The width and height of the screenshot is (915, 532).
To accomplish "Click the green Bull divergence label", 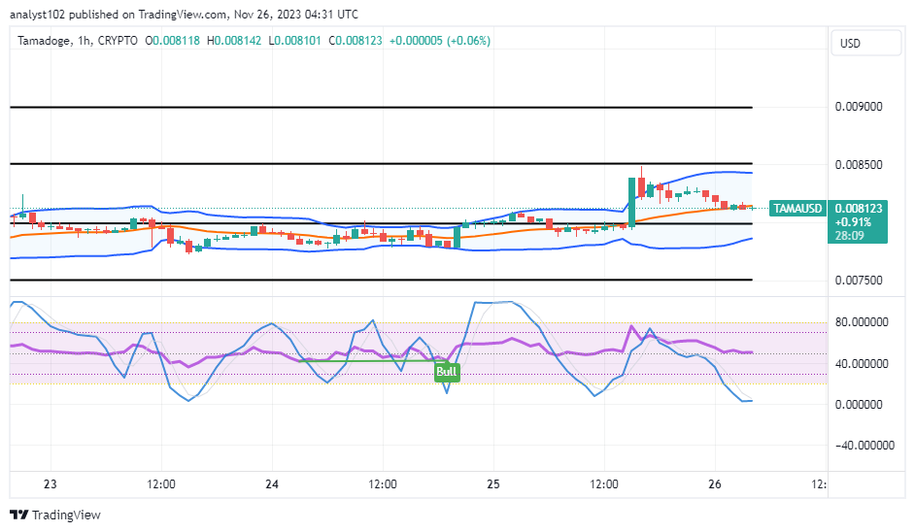I will (x=447, y=372).
